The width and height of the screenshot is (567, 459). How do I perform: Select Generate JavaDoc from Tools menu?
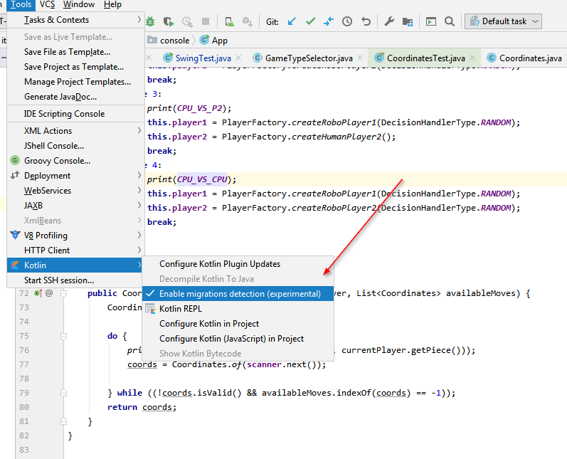(x=60, y=97)
